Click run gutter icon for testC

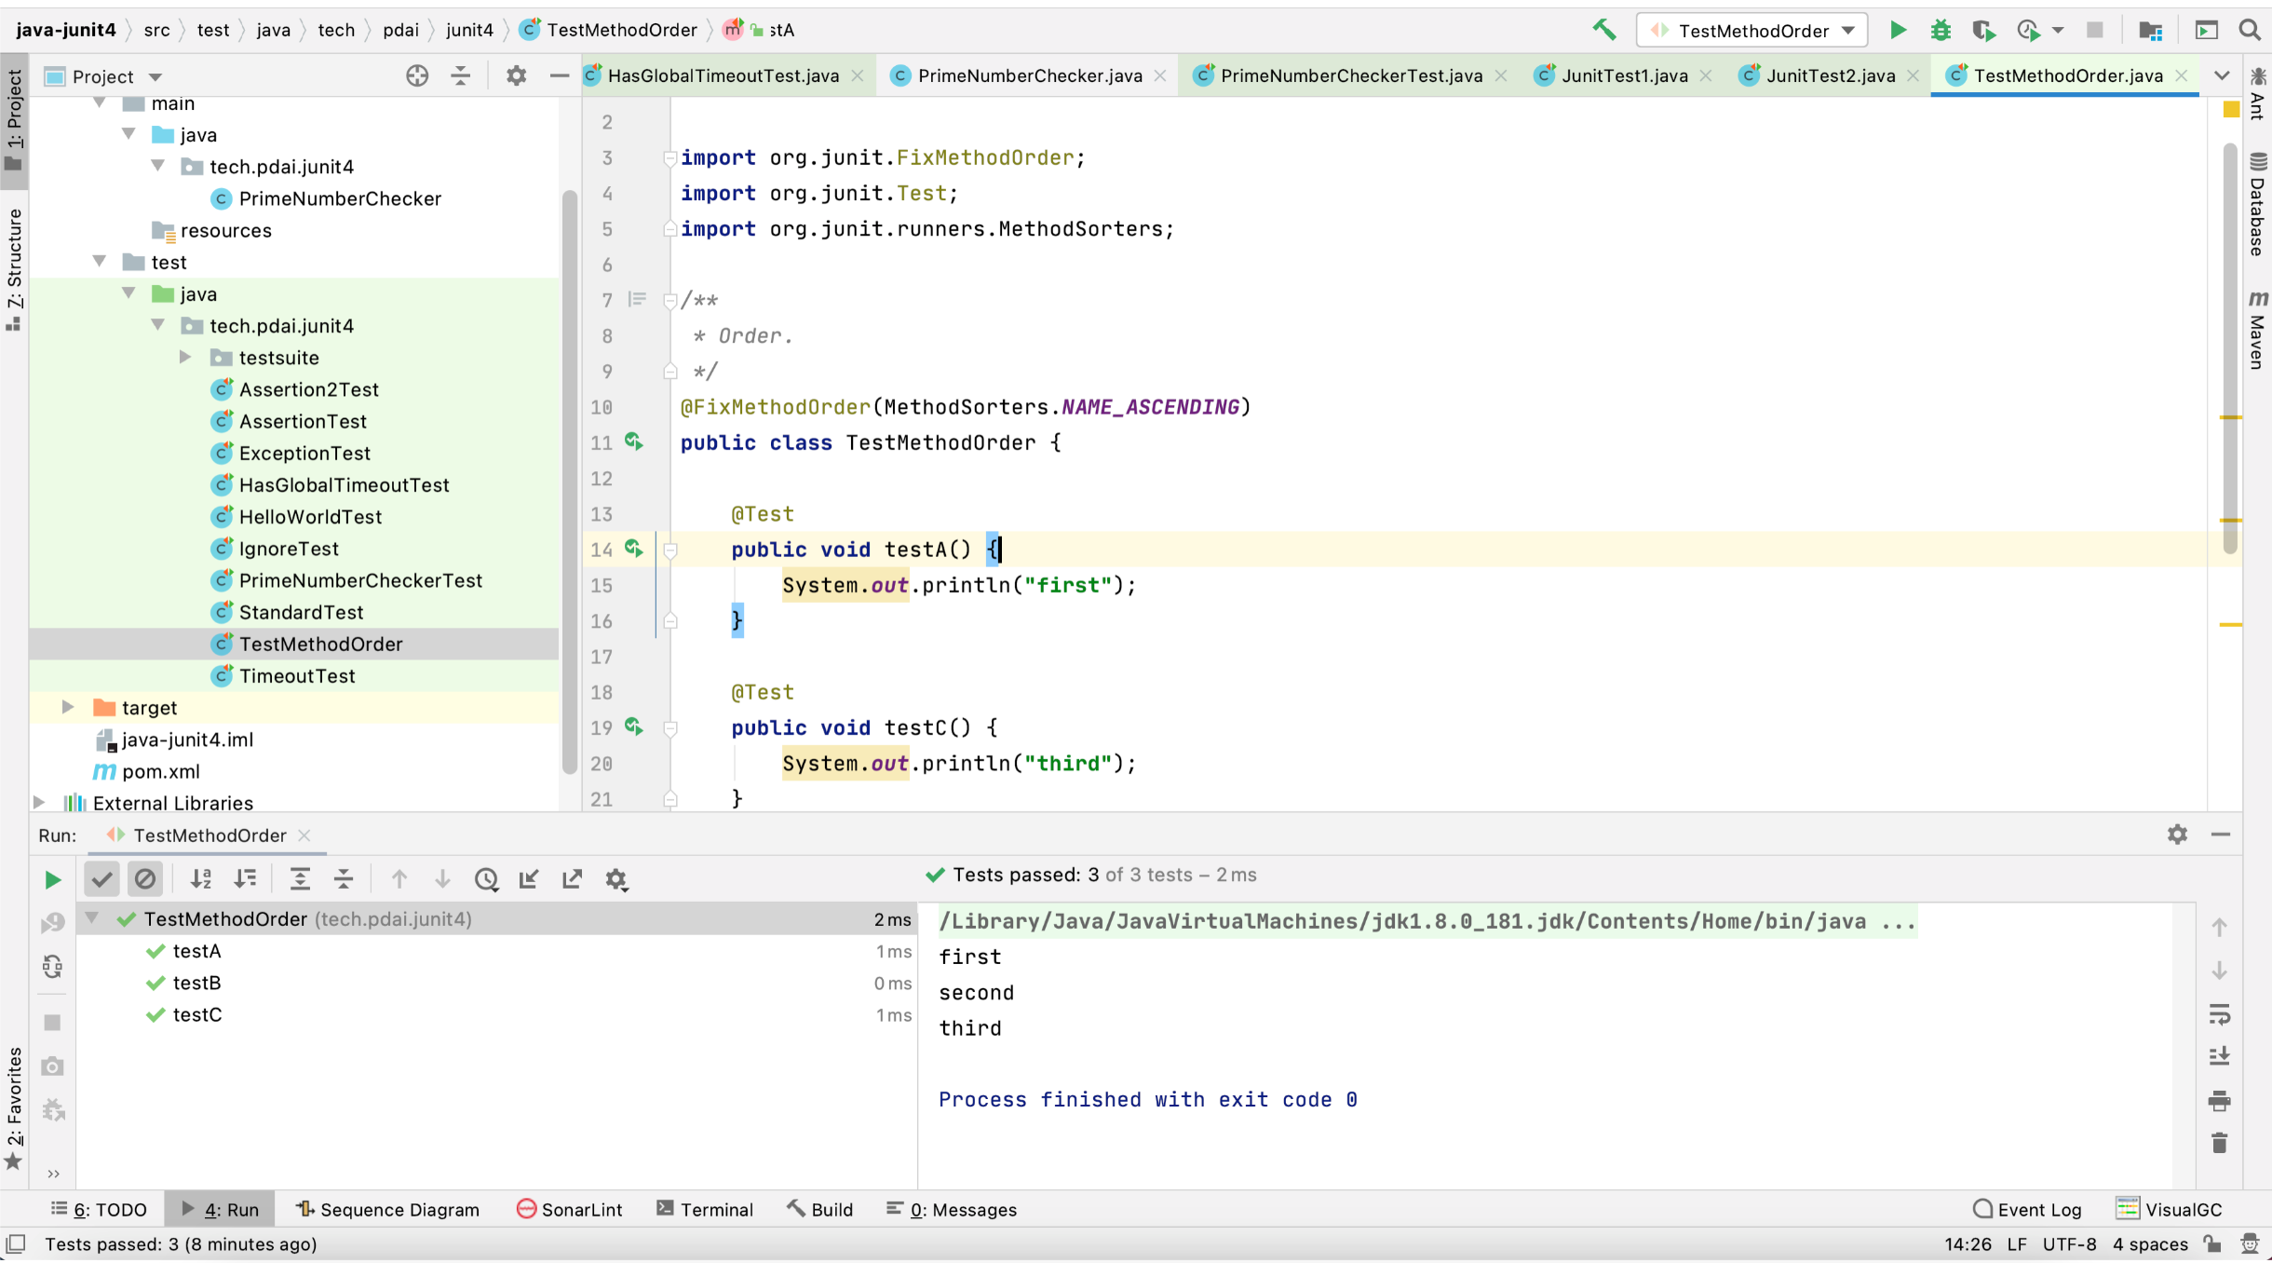pyautogui.click(x=634, y=727)
